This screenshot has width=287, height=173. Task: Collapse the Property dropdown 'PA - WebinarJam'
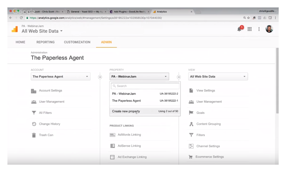[x=139, y=76]
